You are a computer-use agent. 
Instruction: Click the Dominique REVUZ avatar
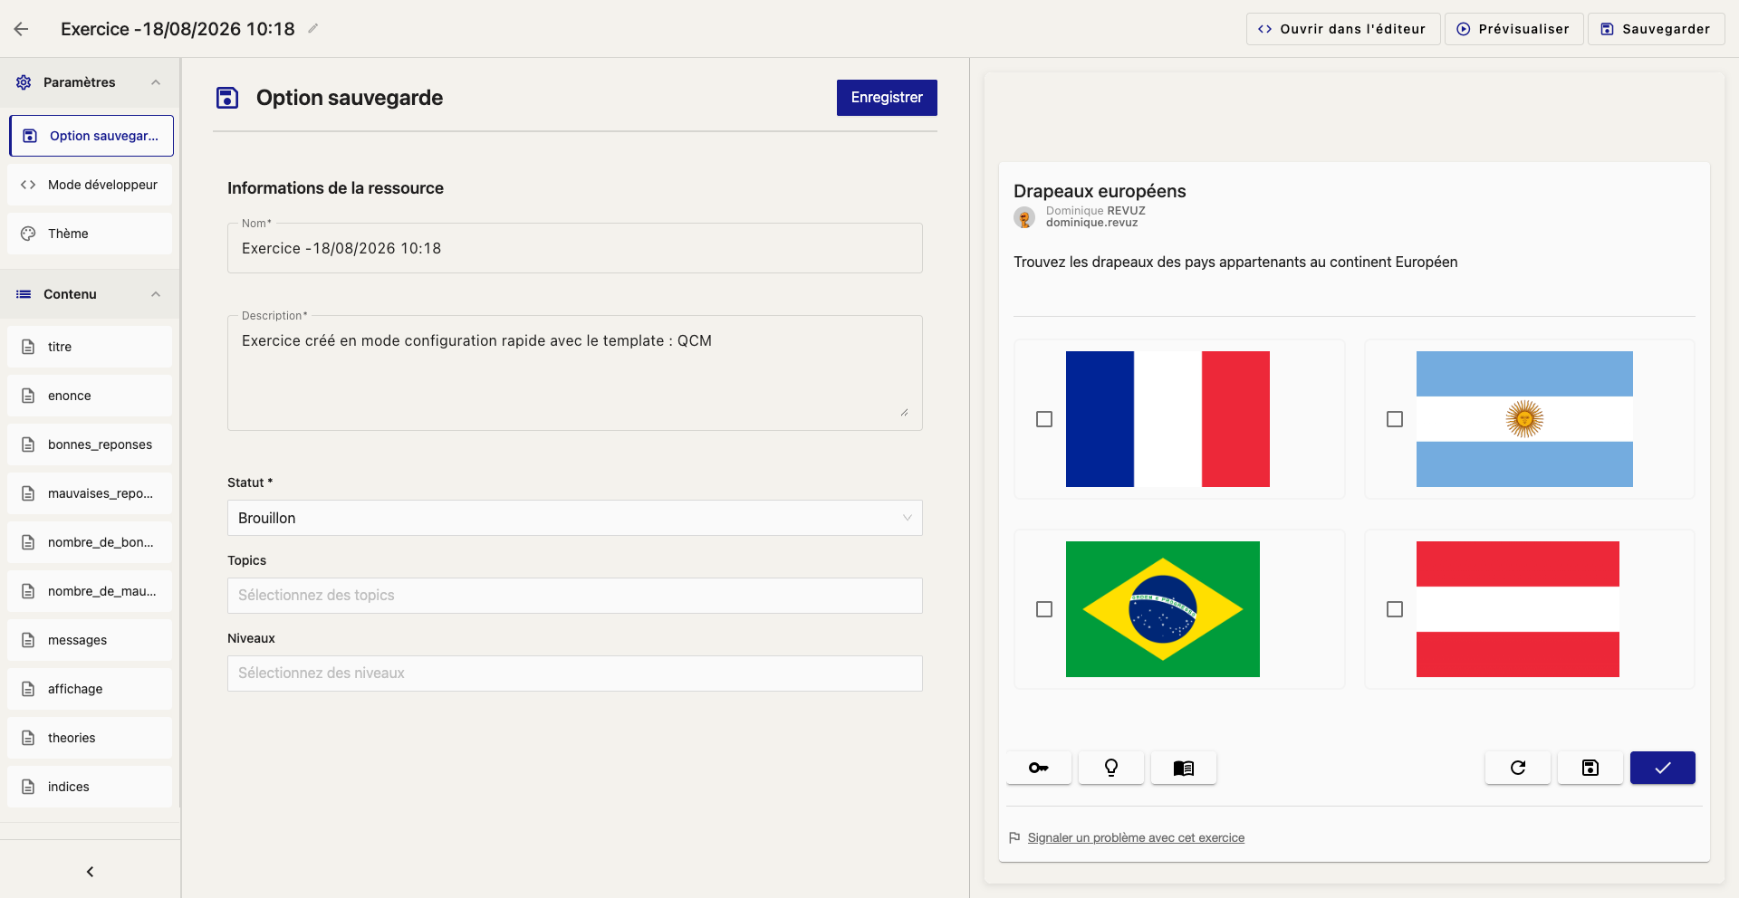pyautogui.click(x=1024, y=217)
